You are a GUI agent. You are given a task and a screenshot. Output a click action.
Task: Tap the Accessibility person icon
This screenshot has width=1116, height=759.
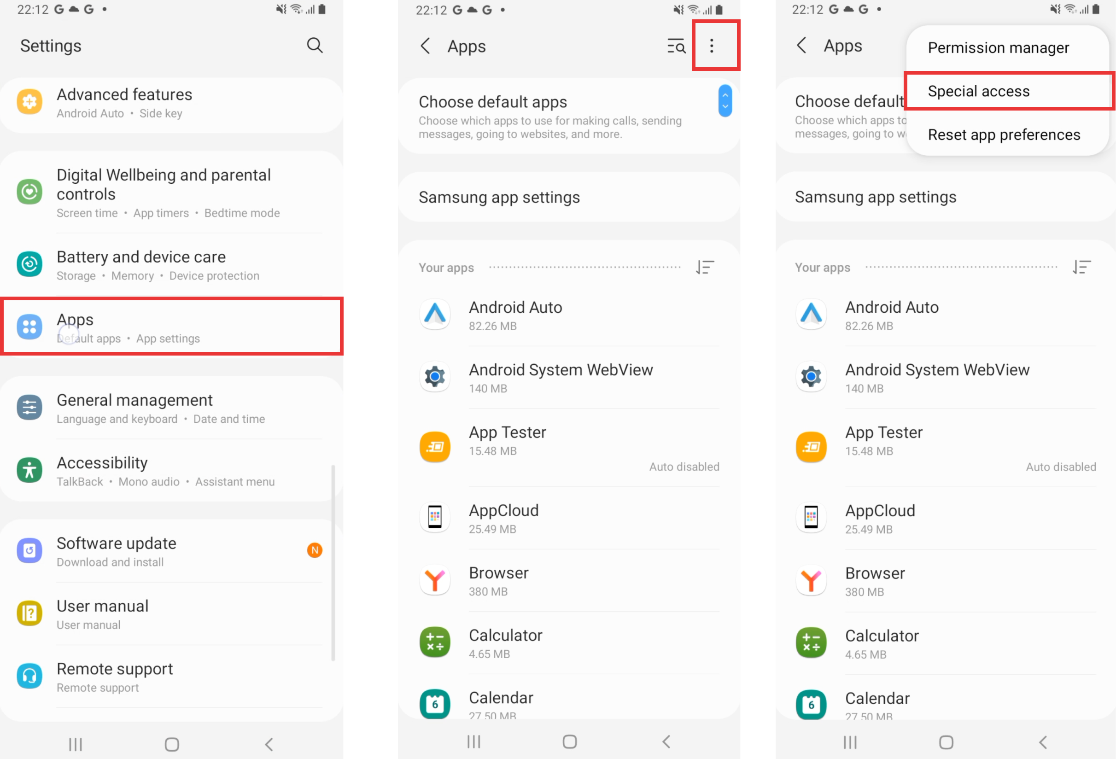pos(29,470)
